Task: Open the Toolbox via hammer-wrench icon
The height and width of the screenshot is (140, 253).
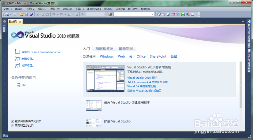Action: [x=178, y=14]
